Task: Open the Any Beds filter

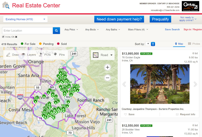Action: coord(92,30)
